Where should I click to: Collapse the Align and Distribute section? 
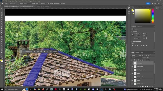[132, 41]
